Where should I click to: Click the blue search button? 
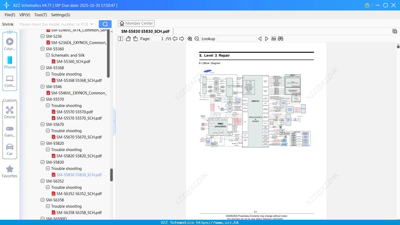click(105, 24)
